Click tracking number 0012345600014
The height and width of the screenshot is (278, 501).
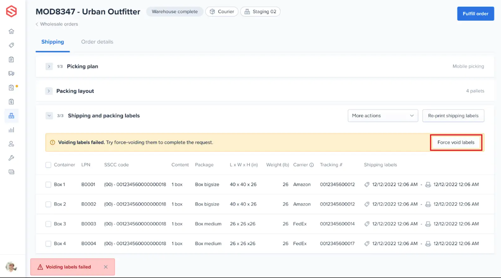pos(337,224)
